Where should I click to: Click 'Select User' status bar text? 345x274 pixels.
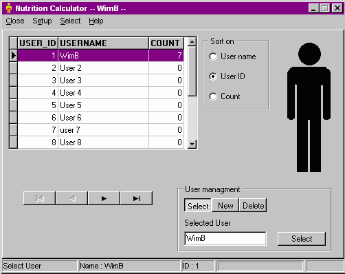[22, 266]
